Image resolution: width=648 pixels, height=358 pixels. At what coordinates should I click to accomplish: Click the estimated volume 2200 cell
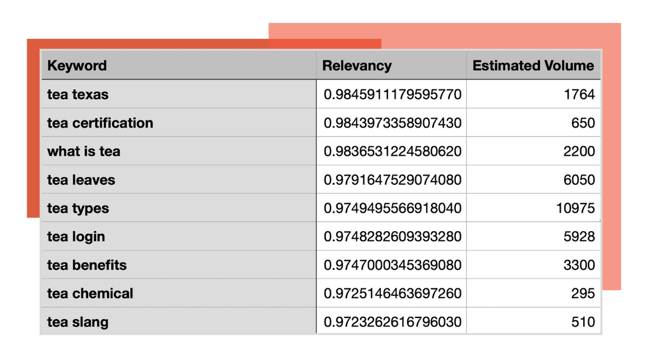579,151
